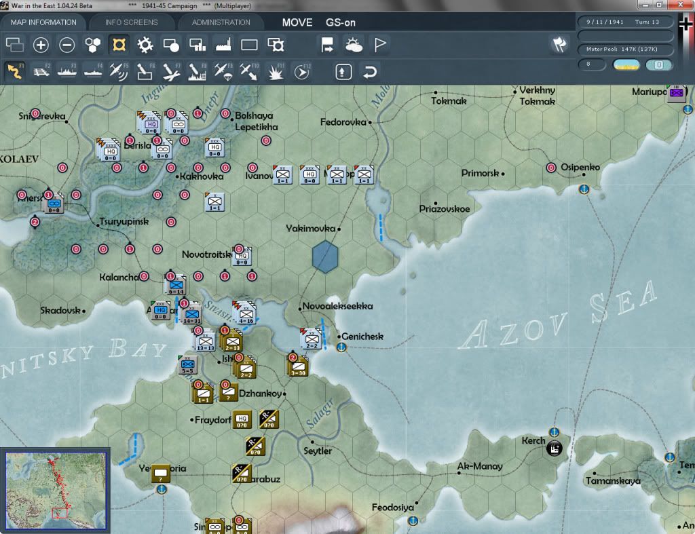The height and width of the screenshot is (534, 695).
Task: Toggle the hex grid display
Action: (92, 45)
